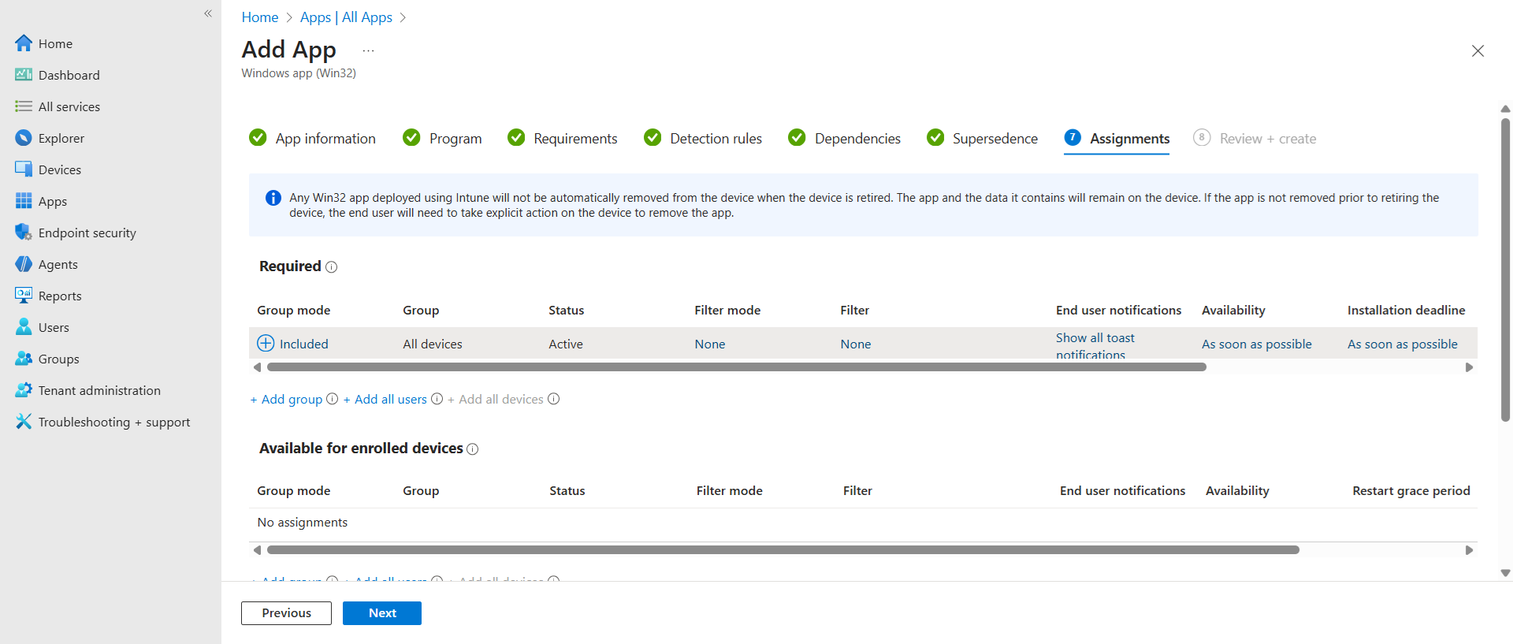Click the Required table horizontal scrollbar
The height and width of the screenshot is (644, 1513).
pos(736,367)
